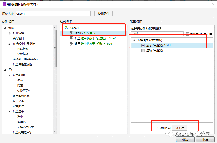Select the Case 1 row in 组织动作

93,28
